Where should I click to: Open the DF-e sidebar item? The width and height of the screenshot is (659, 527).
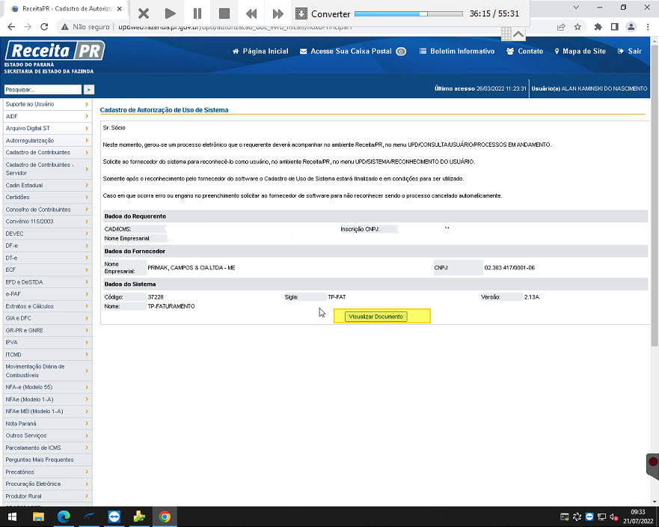point(47,246)
